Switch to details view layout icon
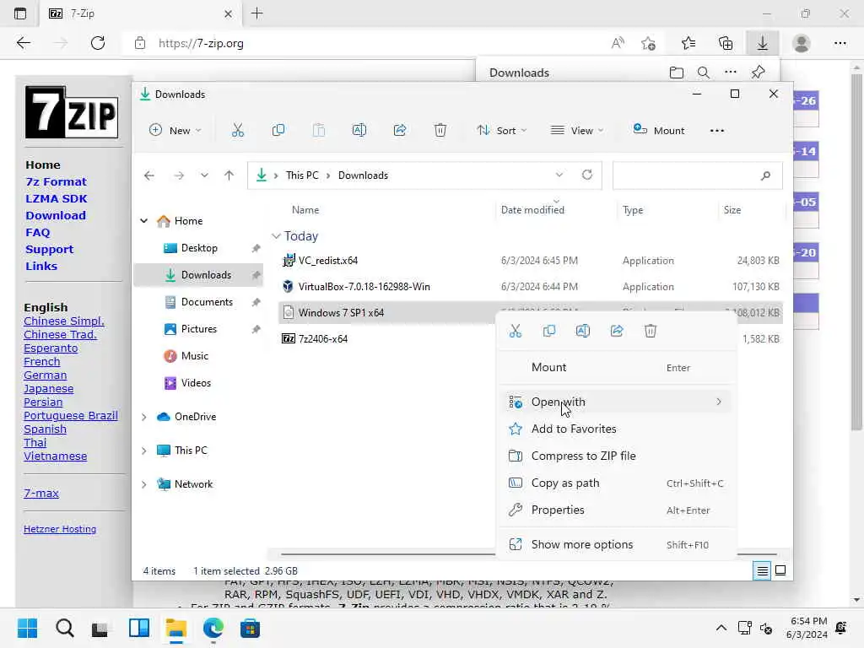This screenshot has width=864, height=648. coord(762,571)
